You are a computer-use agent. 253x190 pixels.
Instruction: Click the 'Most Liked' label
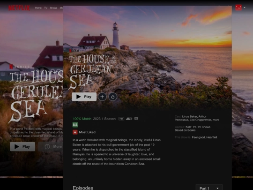point(87,132)
